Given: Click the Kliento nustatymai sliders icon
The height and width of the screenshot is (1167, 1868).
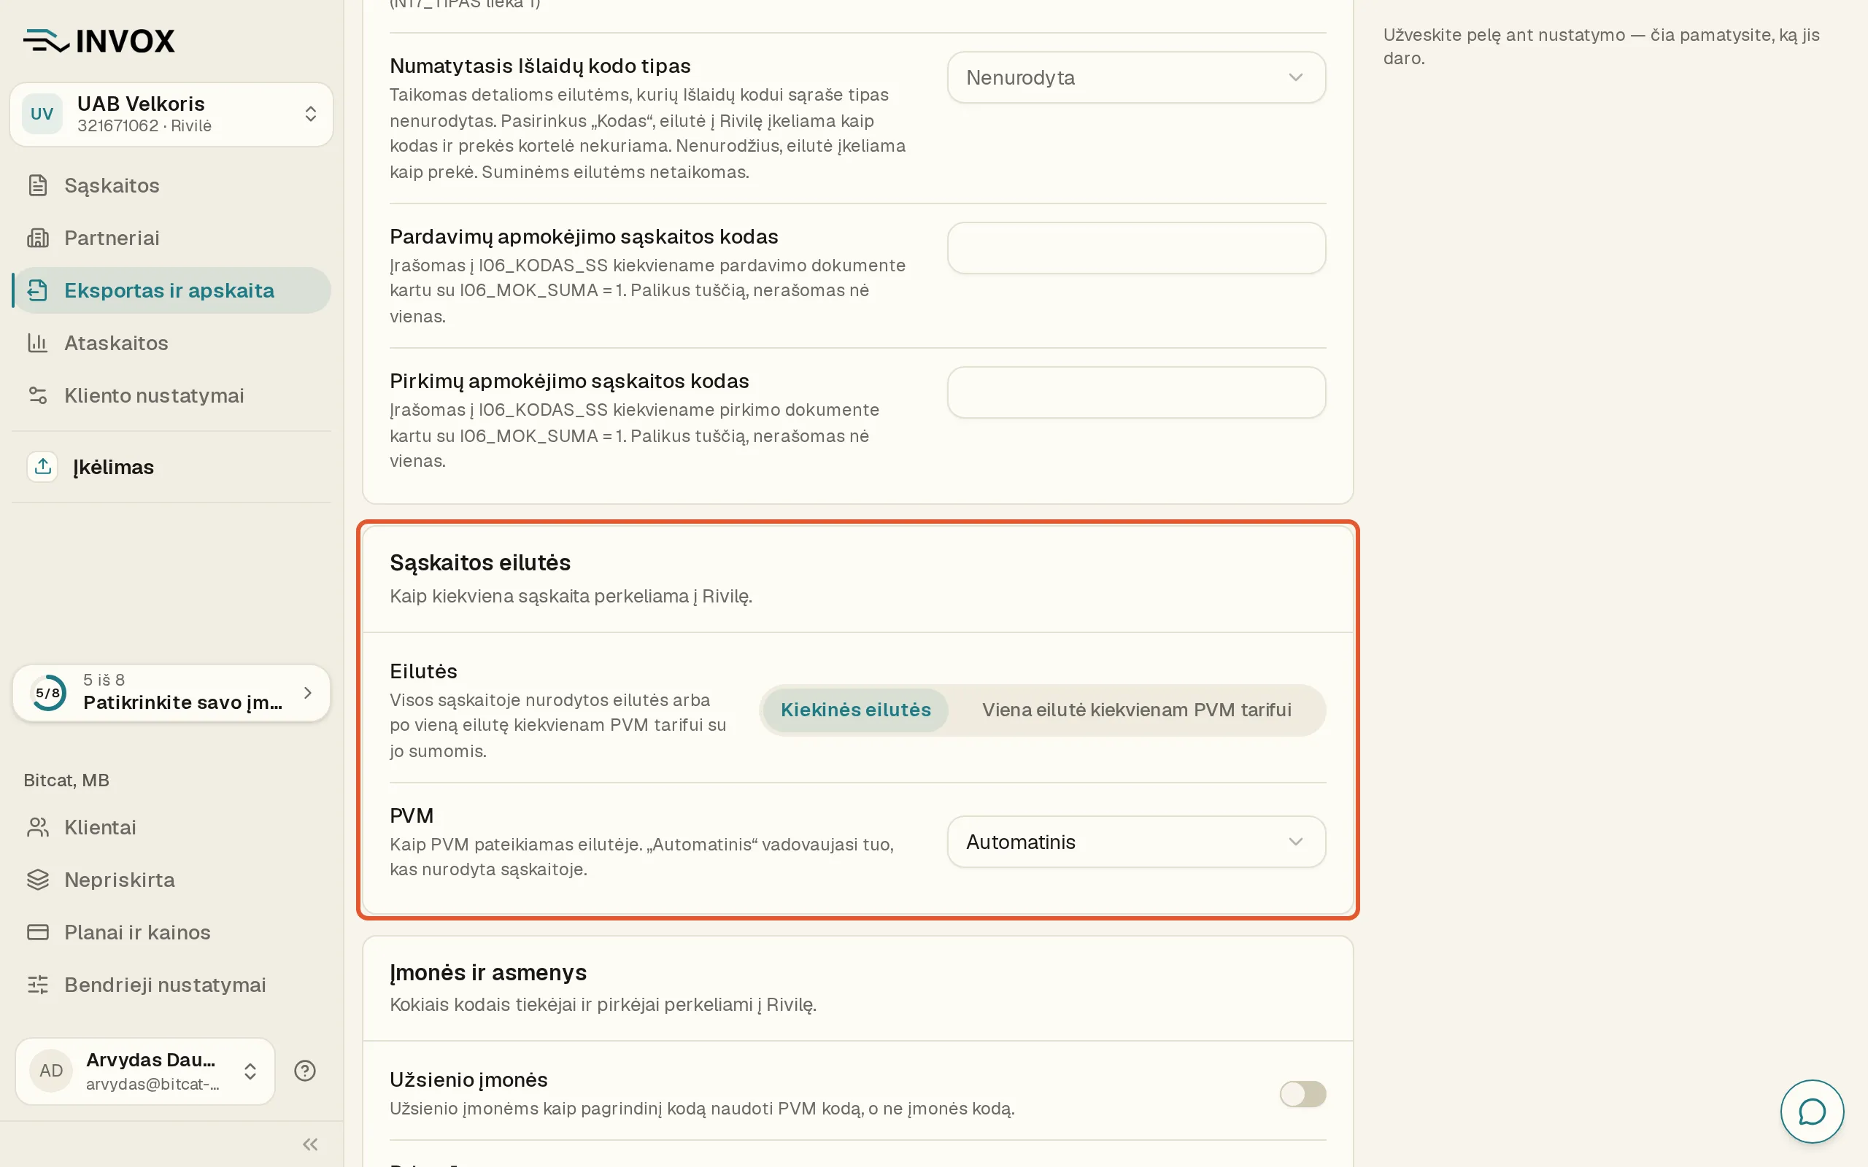Looking at the screenshot, I should [x=38, y=395].
